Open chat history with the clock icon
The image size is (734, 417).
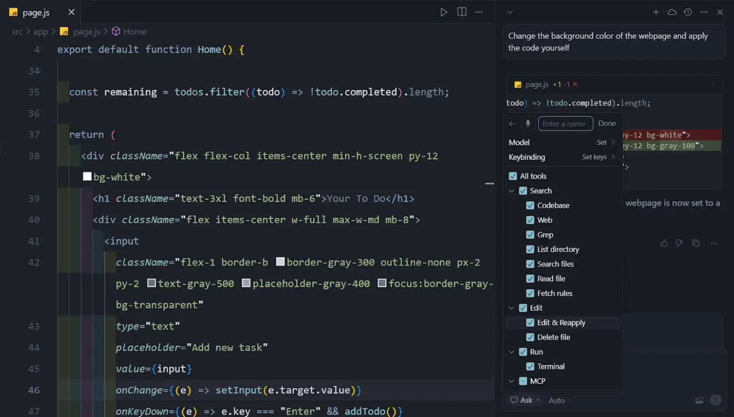point(687,12)
